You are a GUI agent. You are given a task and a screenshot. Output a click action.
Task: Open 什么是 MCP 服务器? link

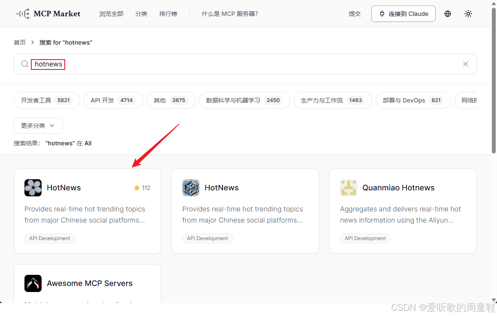click(x=230, y=14)
